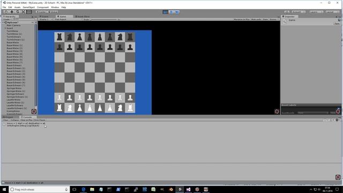Select the Rect transform tool
The width and height of the screenshot is (343, 193).
coord(29,12)
